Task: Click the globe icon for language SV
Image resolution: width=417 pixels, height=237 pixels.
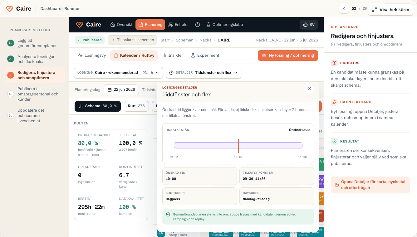Action: pyautogui.click(x=305, y=25)
